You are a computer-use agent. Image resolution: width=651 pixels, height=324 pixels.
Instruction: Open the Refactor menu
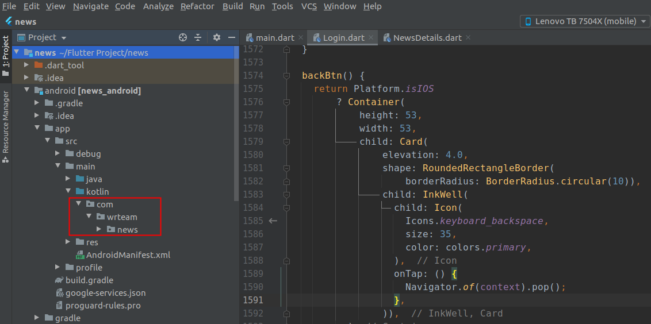point(197,6)
